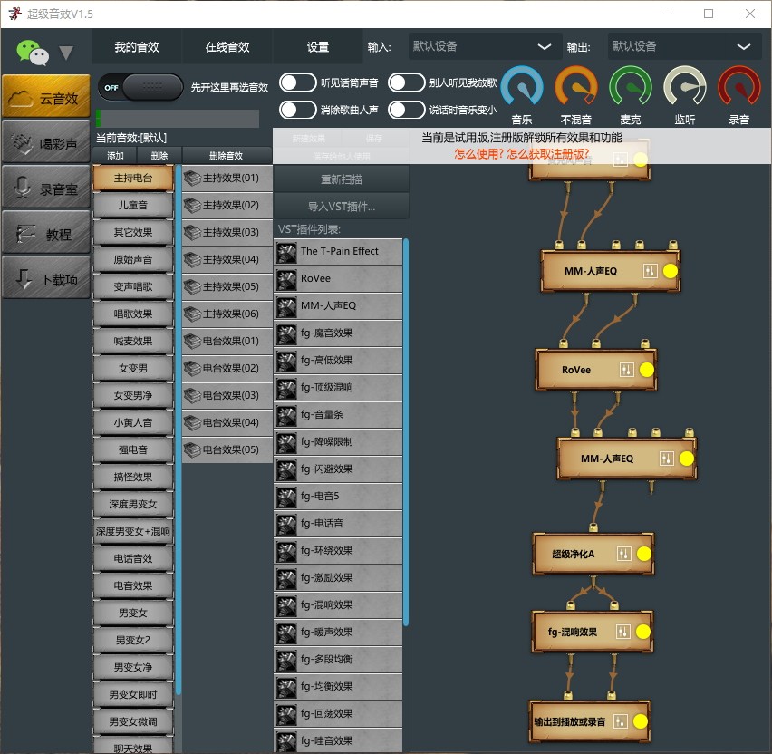Toggle yellow bypass dot on upper MM-人声EQ node
Screen dimensions: 772x754
click(x=671, y=271)
